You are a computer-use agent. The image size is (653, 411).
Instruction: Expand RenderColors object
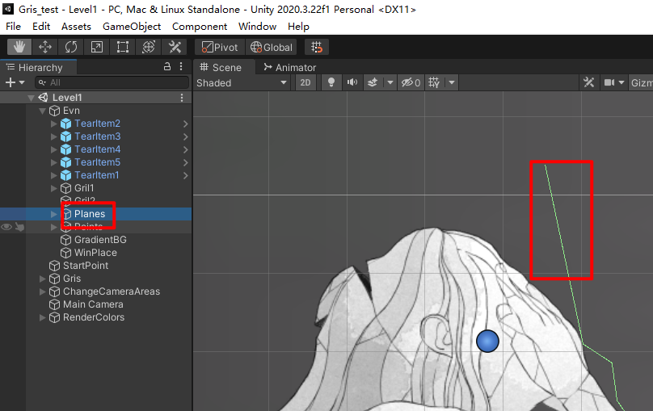click(x=42, y=317)
